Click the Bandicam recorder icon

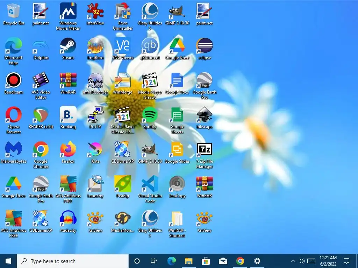tap(14, 83)
